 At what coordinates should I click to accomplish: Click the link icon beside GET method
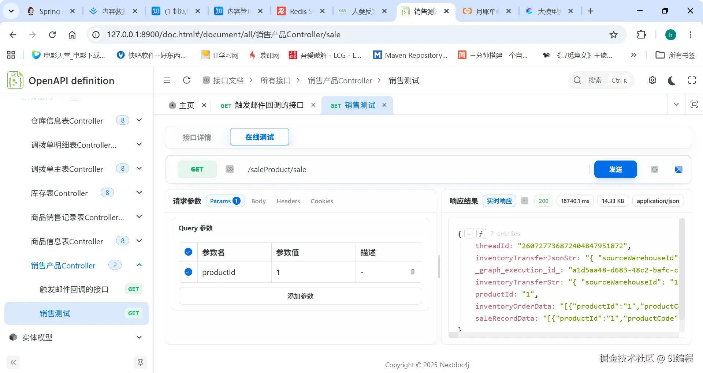[x=230, y=169]
